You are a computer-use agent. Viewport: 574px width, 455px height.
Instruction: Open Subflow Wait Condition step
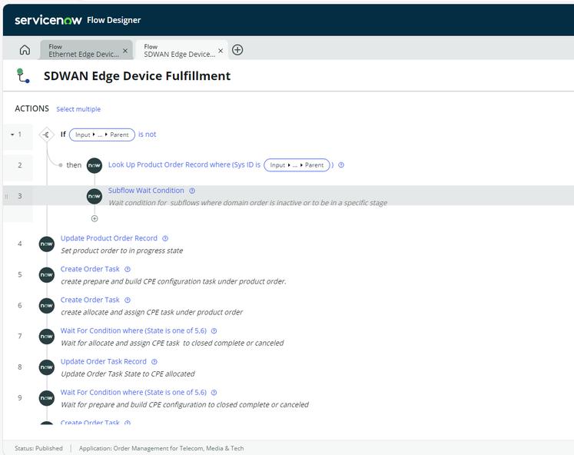pos(146,191)
